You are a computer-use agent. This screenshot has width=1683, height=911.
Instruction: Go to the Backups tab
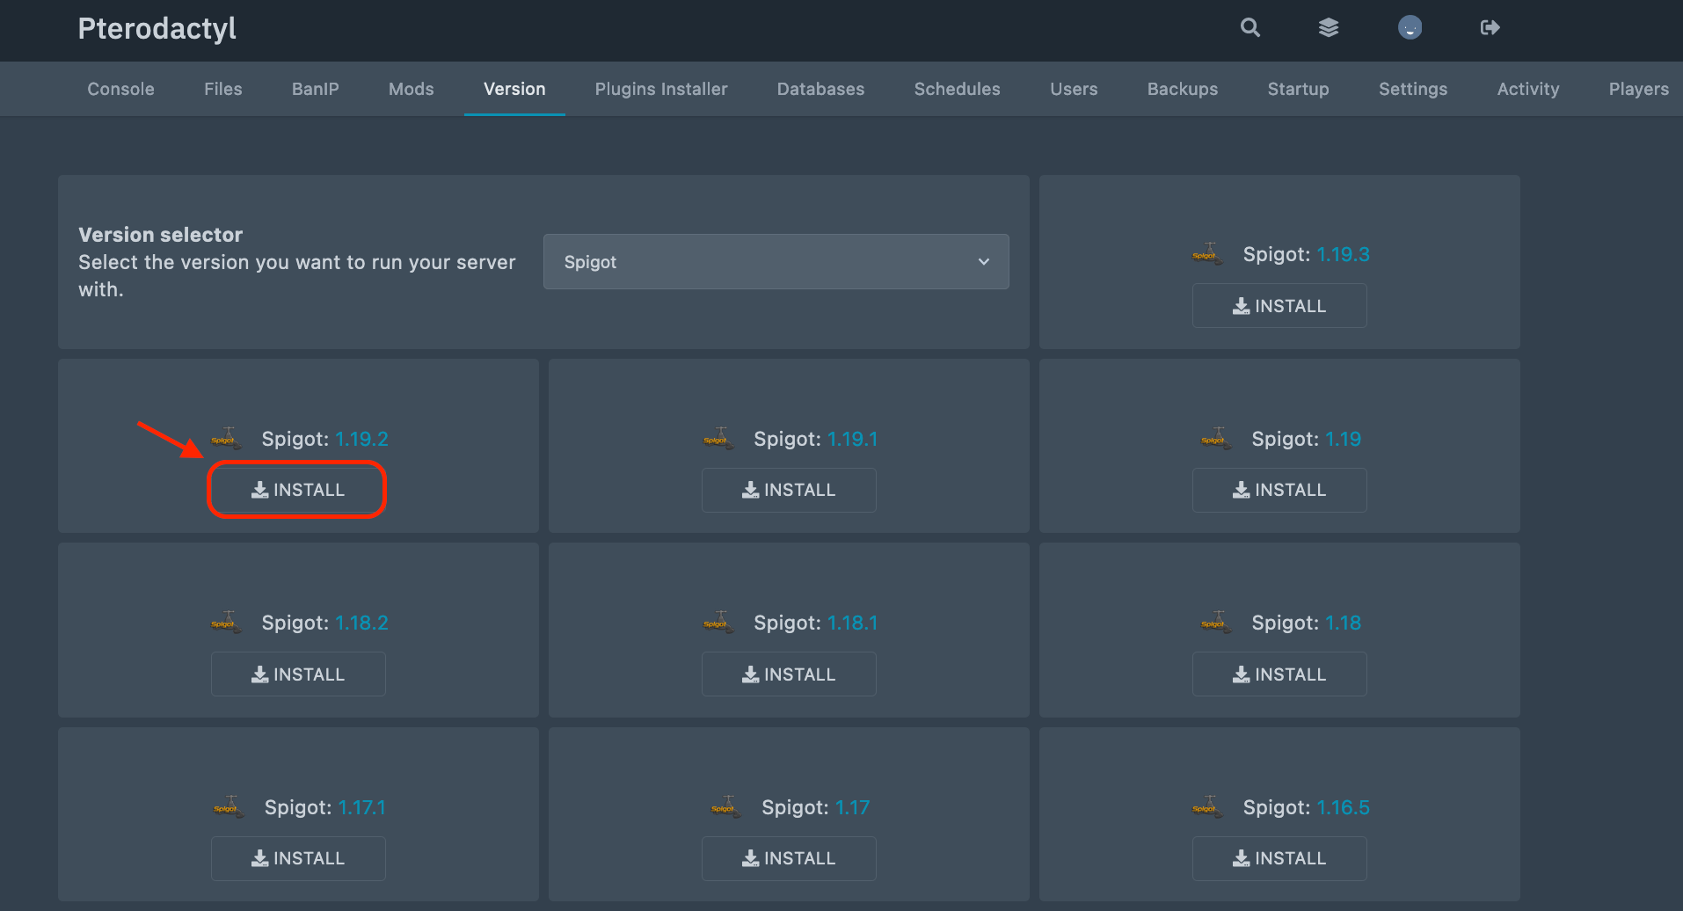point(1182,89)
